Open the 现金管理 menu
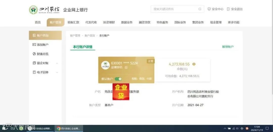The width and height of the screenshot is (273, 132). [x=216, y=22]
